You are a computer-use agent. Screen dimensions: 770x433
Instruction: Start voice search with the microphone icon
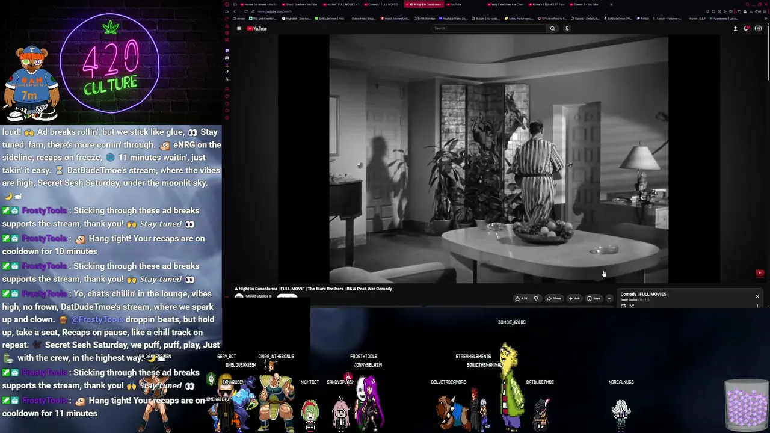(x=567, y=28)
